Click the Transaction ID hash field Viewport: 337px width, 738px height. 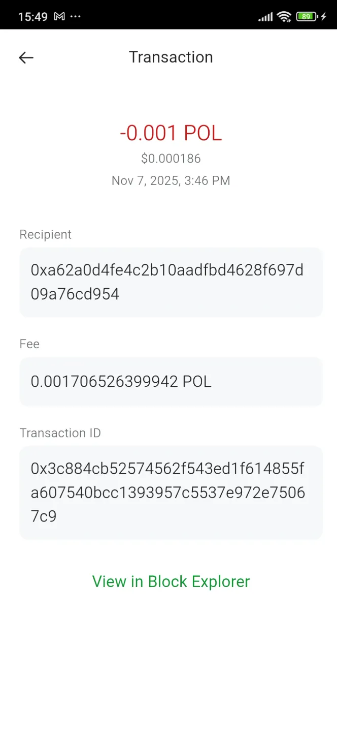(x=171, y=492)
